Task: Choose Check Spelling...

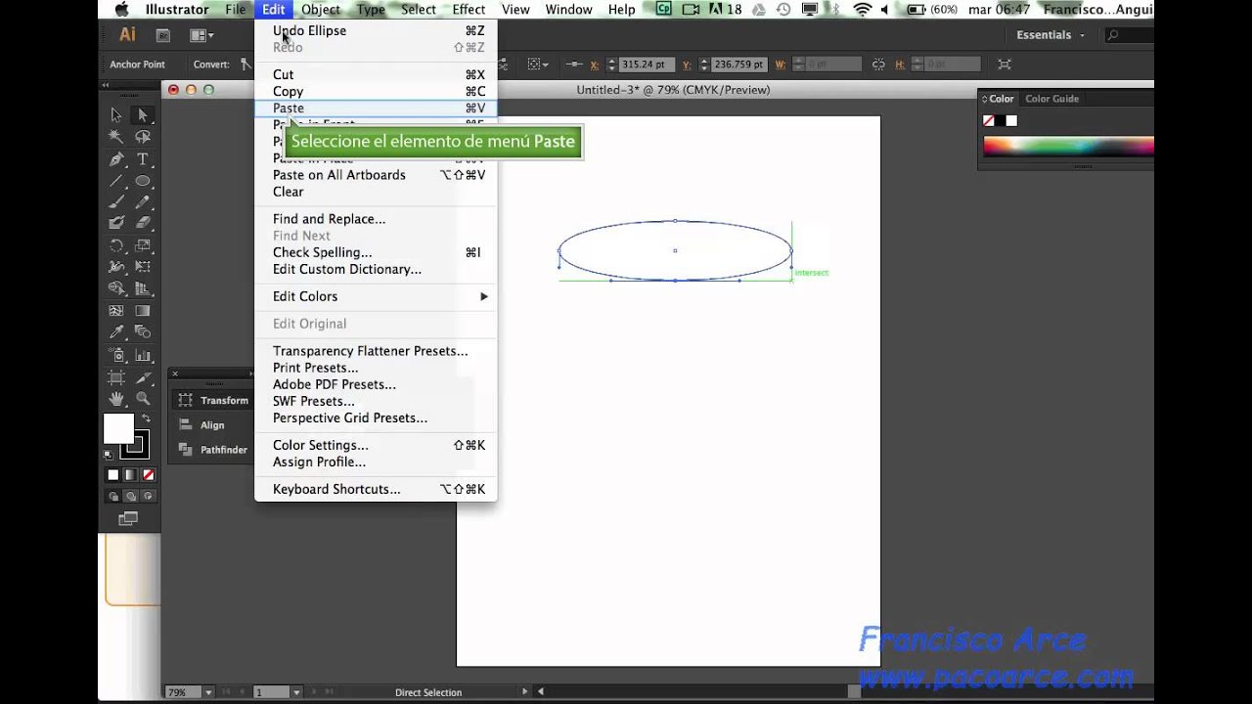Action: pyautogui.click(x=376, y=252)
